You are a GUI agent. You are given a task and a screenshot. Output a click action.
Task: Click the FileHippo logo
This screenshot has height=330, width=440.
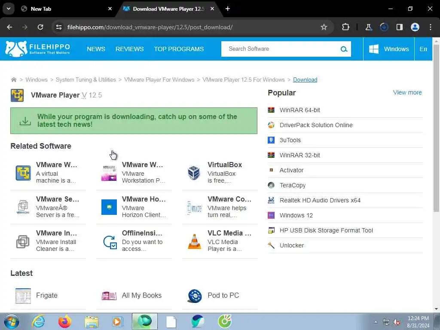pos(38,49)
